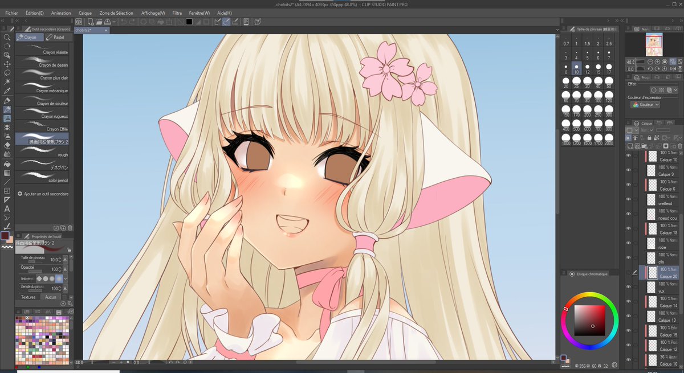
Task: Switch to the Pastel sub tool tab
Action: coord(58,37)
